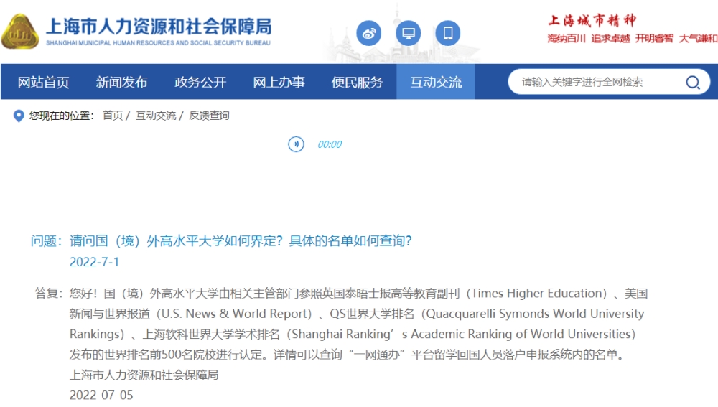Viewport: 718px width, 407px height.
Task: Open 政务公开 navigation tab
Action: 200,82
